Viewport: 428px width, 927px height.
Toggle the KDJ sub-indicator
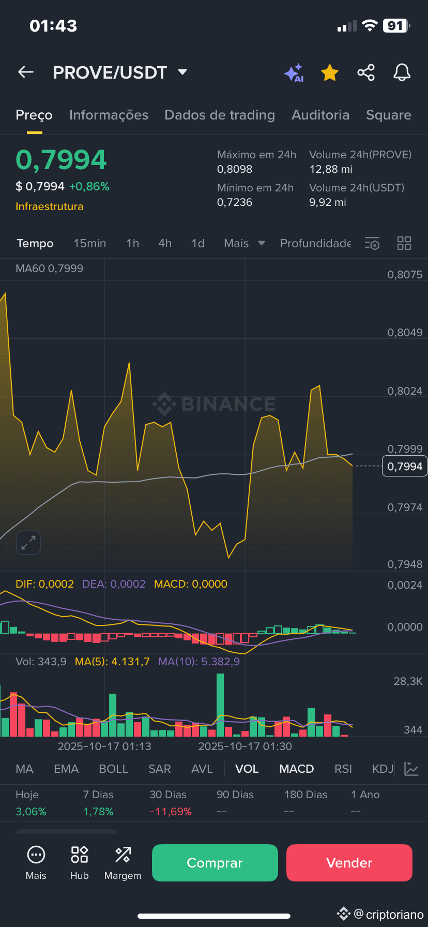coord(383,769)
